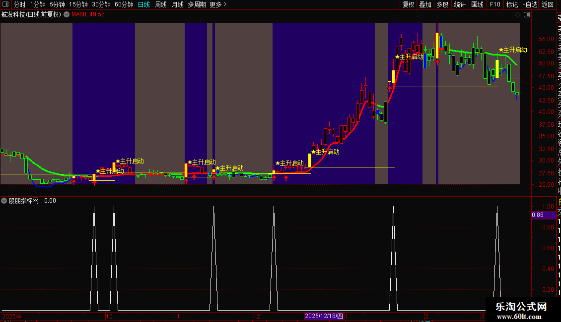
Task: Open the 统计 statistics tool
Action: point(460,4)
